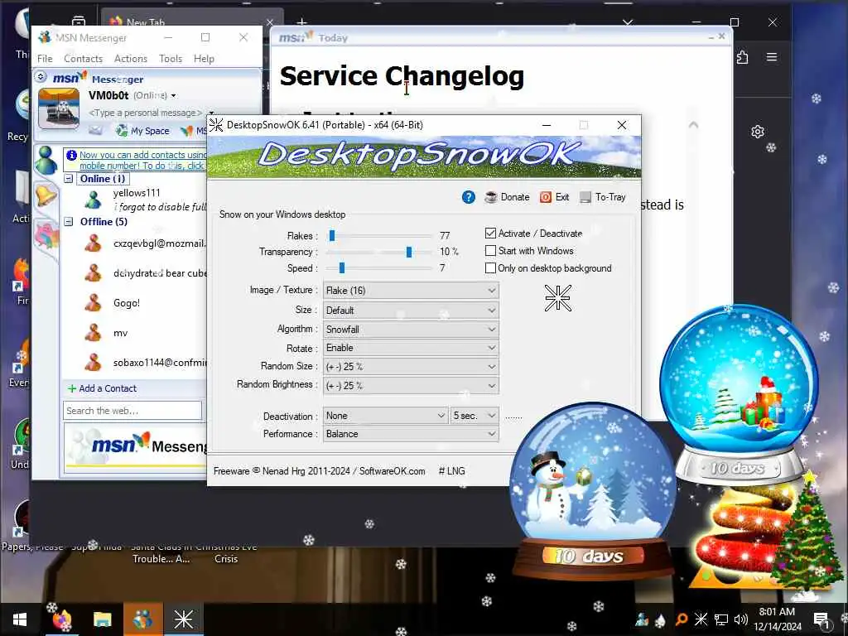Open the Rotate dropdown showing Enable
This screenshot has height=636, width=848.
click(411, 348)
